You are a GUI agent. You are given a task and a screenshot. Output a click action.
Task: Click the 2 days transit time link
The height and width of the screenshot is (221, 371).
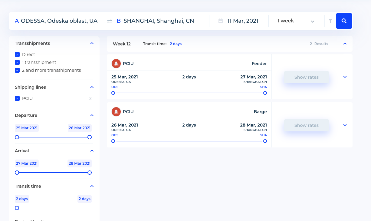point(176,44)
